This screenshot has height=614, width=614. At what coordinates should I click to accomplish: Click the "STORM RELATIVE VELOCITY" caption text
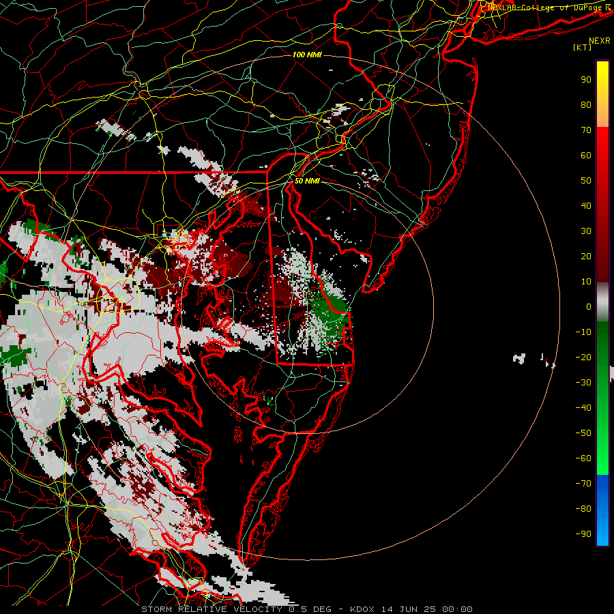[x=211, y=609]
